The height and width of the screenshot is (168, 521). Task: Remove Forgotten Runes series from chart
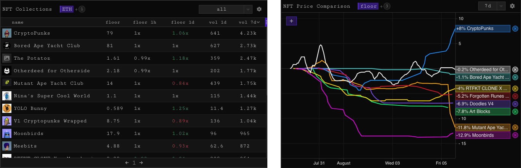click(x=515, y=96)
